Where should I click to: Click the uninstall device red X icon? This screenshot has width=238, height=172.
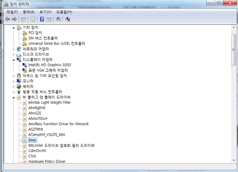(68, 19)
